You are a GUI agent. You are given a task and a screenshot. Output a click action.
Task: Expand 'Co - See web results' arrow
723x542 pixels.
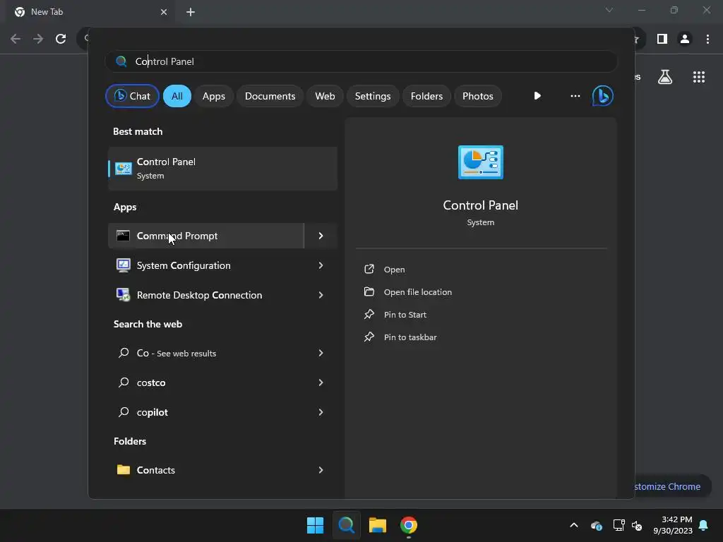pos(321,353)
